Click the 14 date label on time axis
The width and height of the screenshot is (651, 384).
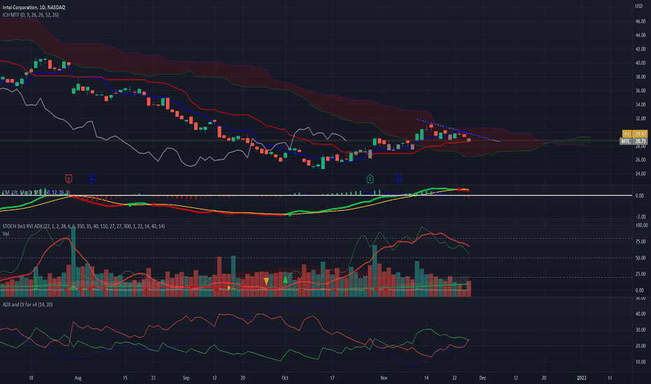pos(426,378)
